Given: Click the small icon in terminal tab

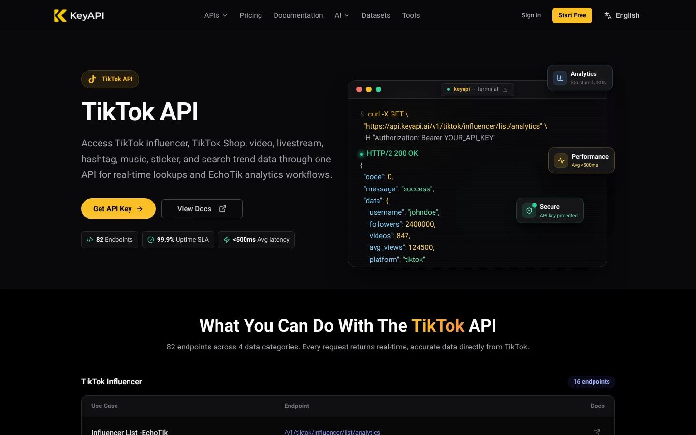Looking at the screenshot, I should point(505,89).
